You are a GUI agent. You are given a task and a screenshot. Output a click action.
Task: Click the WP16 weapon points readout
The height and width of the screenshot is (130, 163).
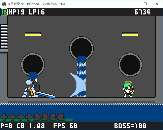point(37,12)
